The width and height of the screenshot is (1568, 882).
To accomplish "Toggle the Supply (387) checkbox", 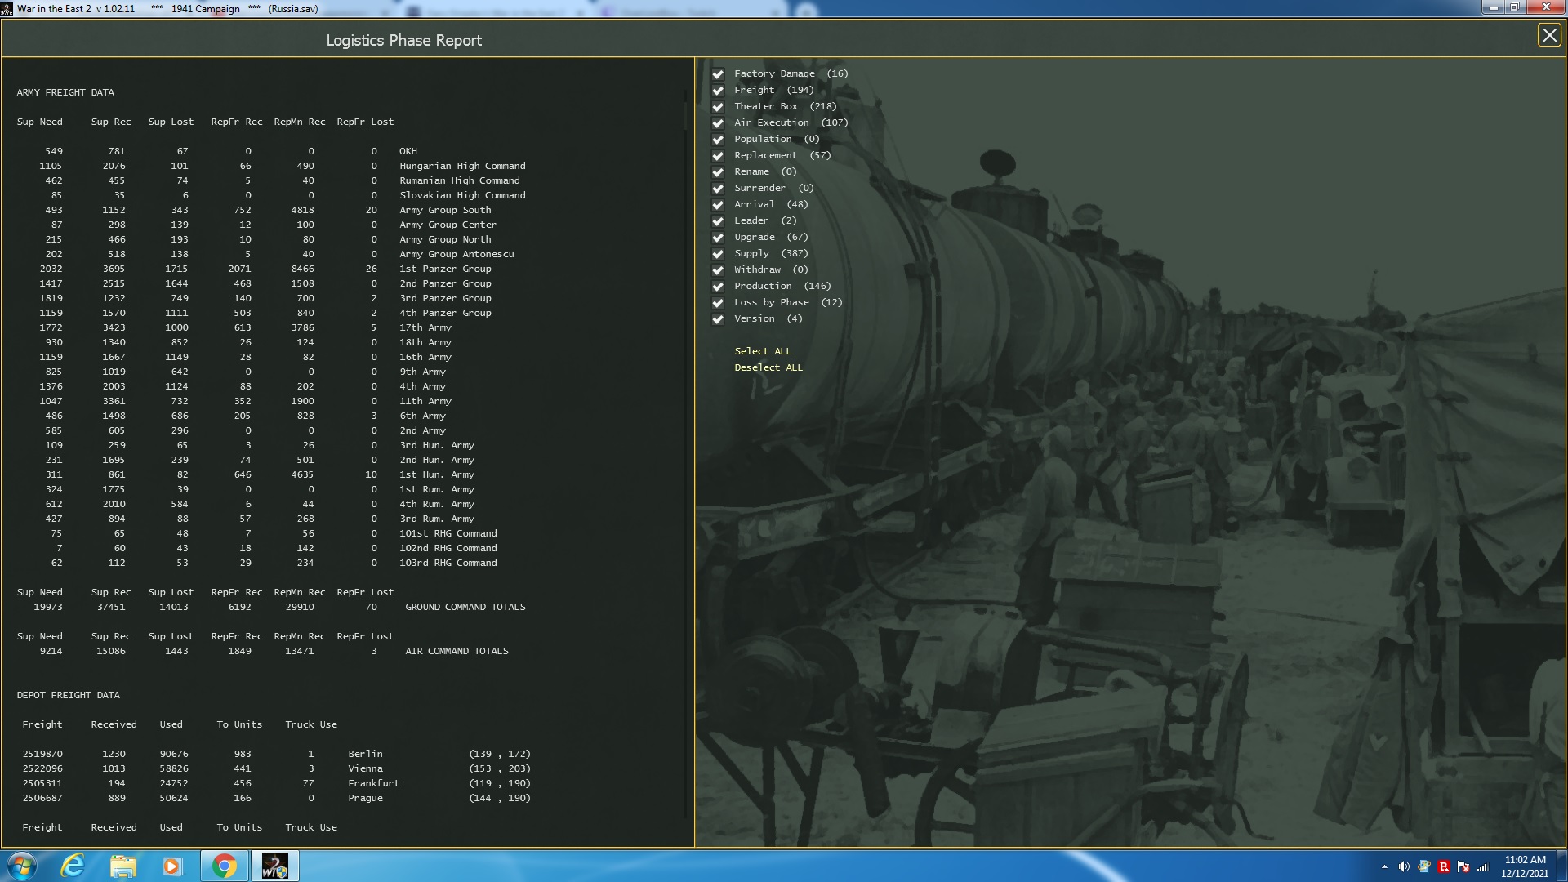I will [x=718, y=254].
